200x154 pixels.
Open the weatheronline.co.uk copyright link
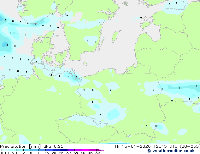[x=171, y=151]
